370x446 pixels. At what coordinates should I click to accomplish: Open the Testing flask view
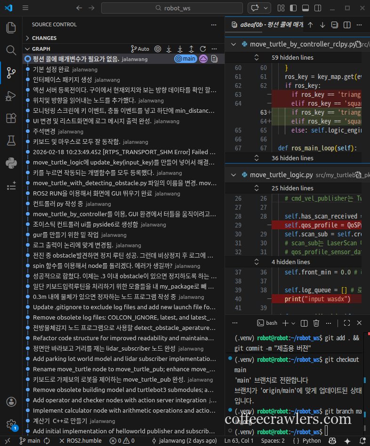point(11,141)
